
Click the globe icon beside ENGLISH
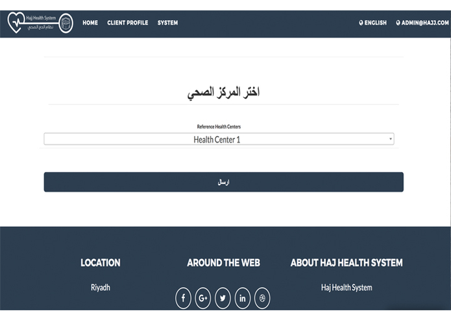tap(361, 23)
